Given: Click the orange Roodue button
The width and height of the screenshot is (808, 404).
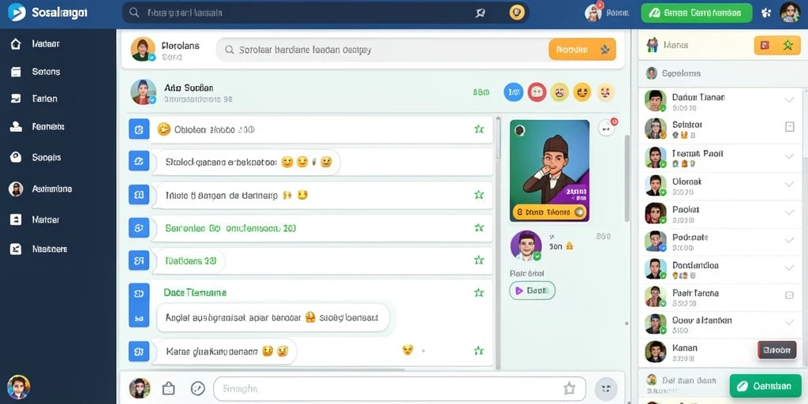Looking at the screenshot, I should (x=582, y=50).
